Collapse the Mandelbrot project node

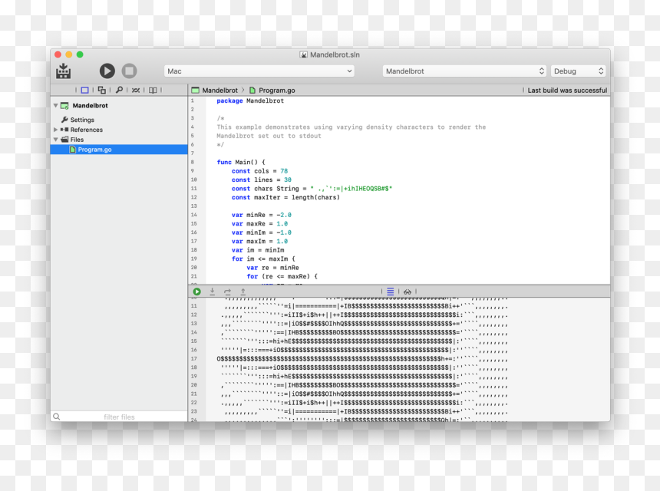tap(55, 106)
